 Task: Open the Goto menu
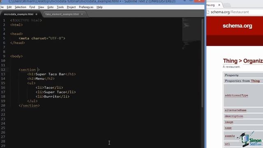point(50,7)
